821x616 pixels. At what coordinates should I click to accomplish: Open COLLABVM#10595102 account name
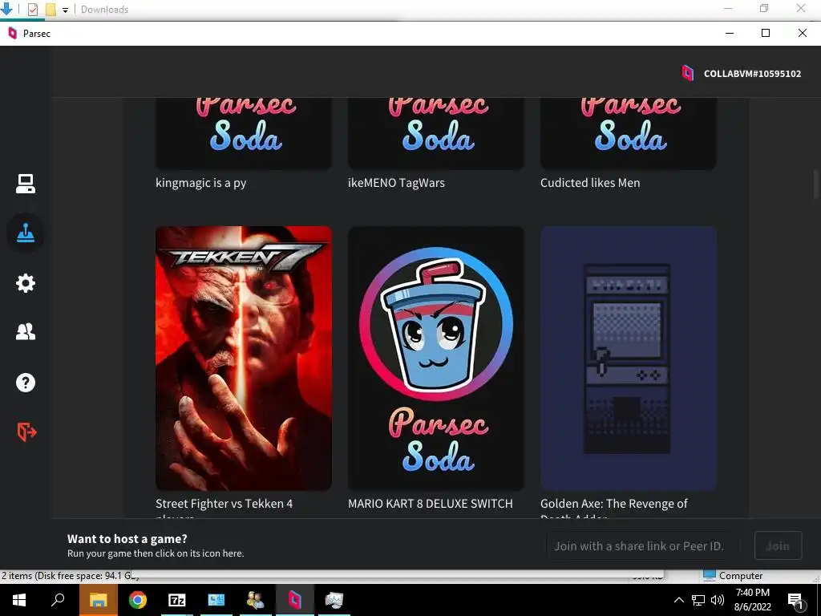point(752,74)
